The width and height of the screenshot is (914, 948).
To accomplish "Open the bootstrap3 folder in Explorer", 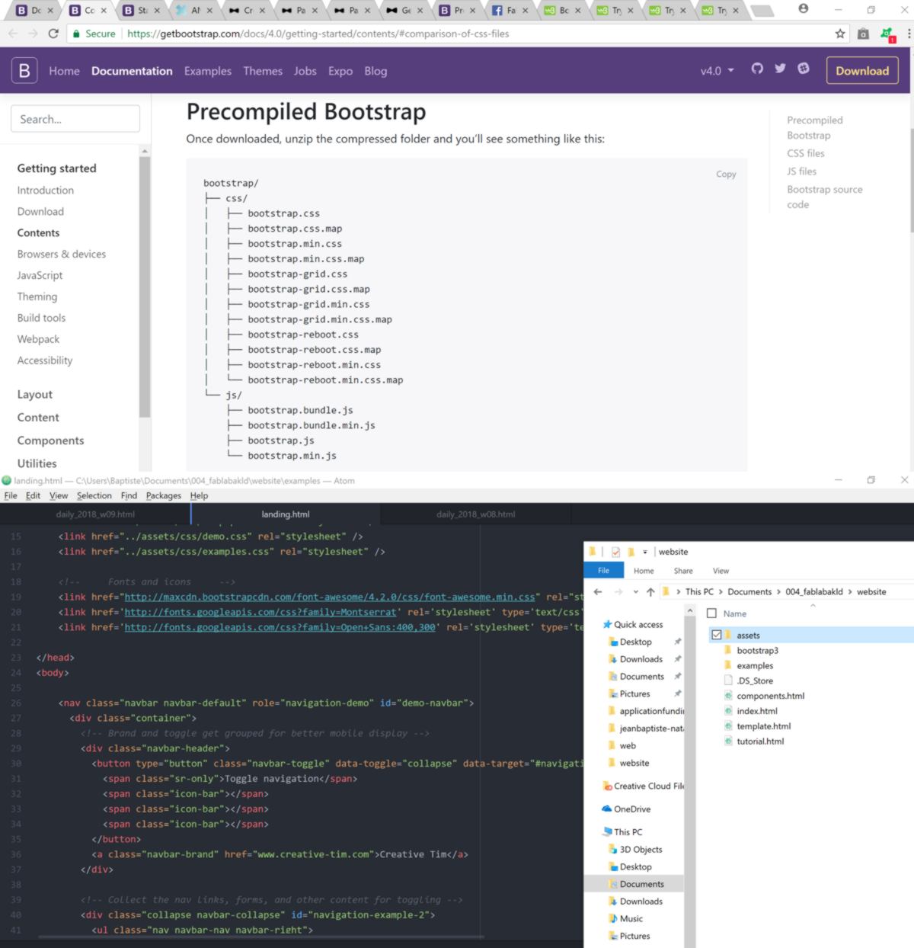I will coord(757,650).
